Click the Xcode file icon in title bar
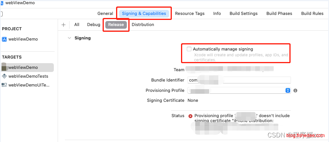This screenshot has height=142, width=329. click(x=2, y=3)
